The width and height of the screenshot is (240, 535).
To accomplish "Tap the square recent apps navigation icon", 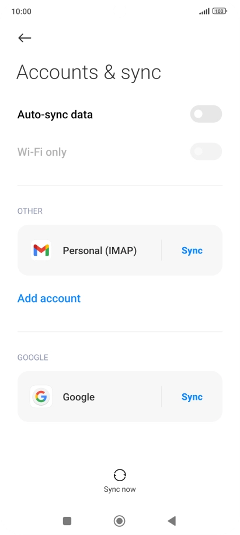I will pyautogui.click(x=67, y=521).
